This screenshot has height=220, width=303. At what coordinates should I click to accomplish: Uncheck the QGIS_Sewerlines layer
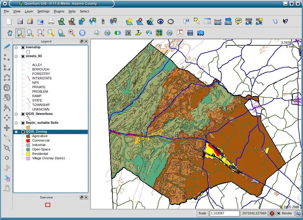[23, 114]
